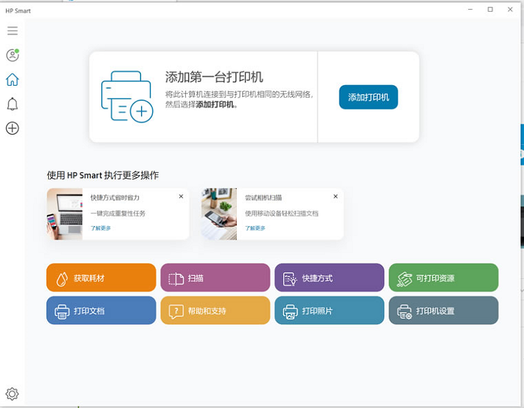Close the 快捷方式省时省力 card

181,197
